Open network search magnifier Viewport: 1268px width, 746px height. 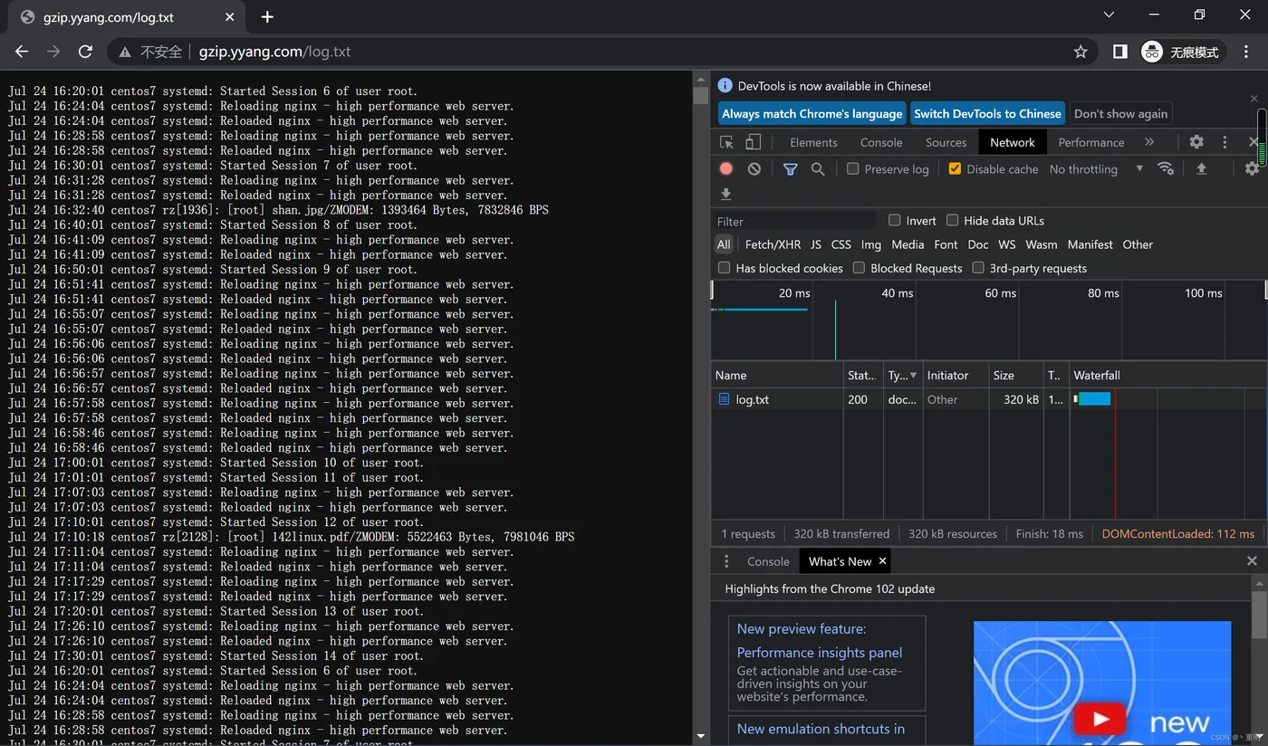pos(818,168)
